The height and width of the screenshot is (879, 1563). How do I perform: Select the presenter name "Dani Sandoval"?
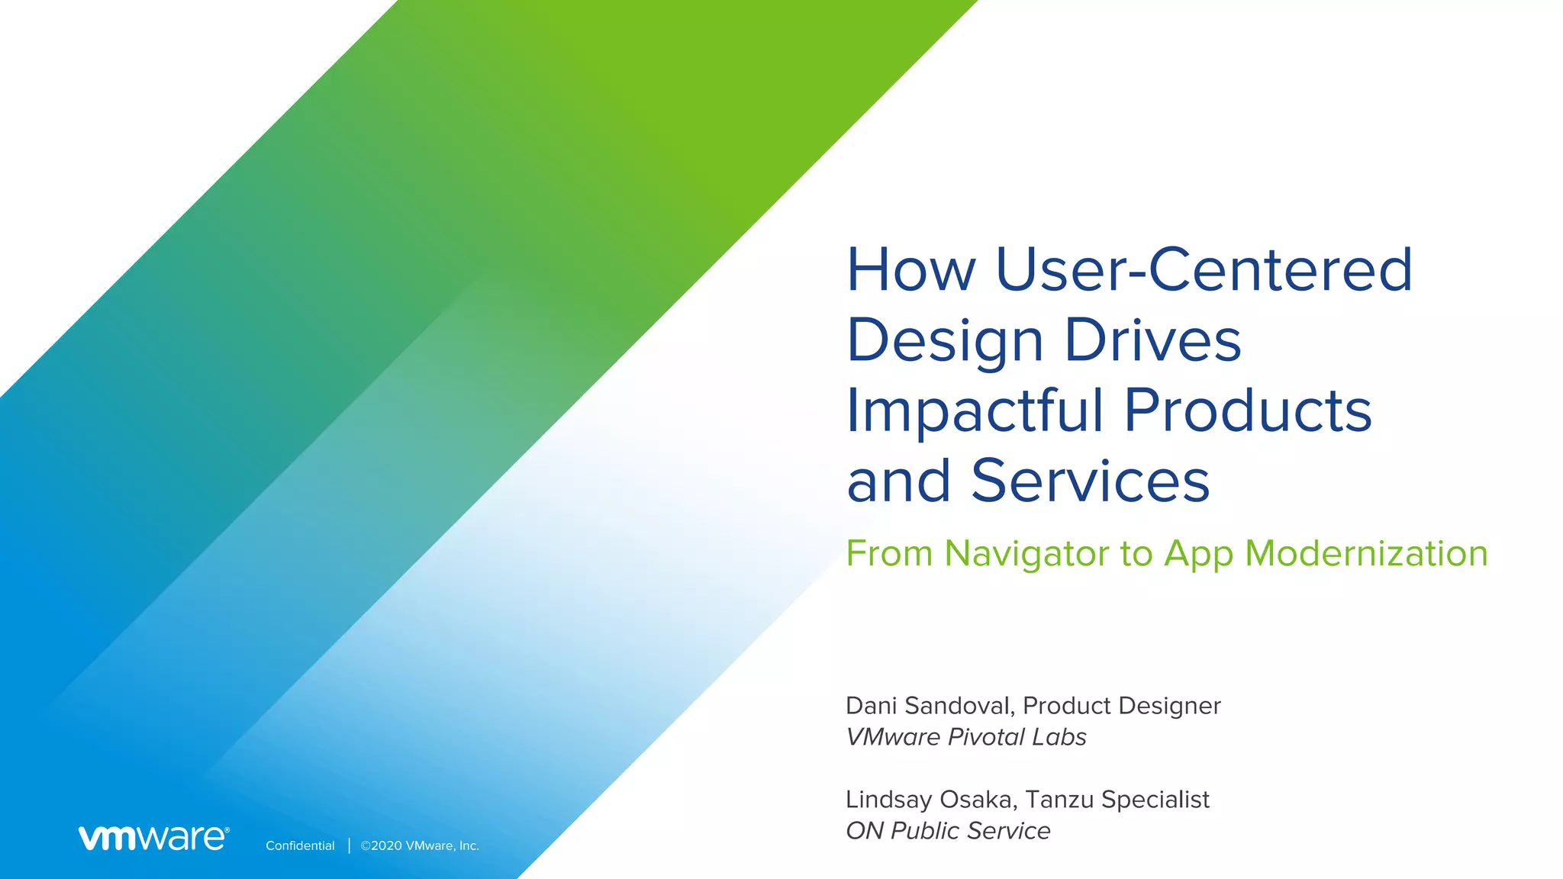click(x=928, y=706)
